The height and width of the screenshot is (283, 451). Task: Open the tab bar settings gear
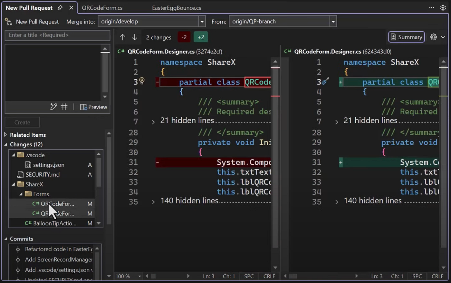pos(443,8)
